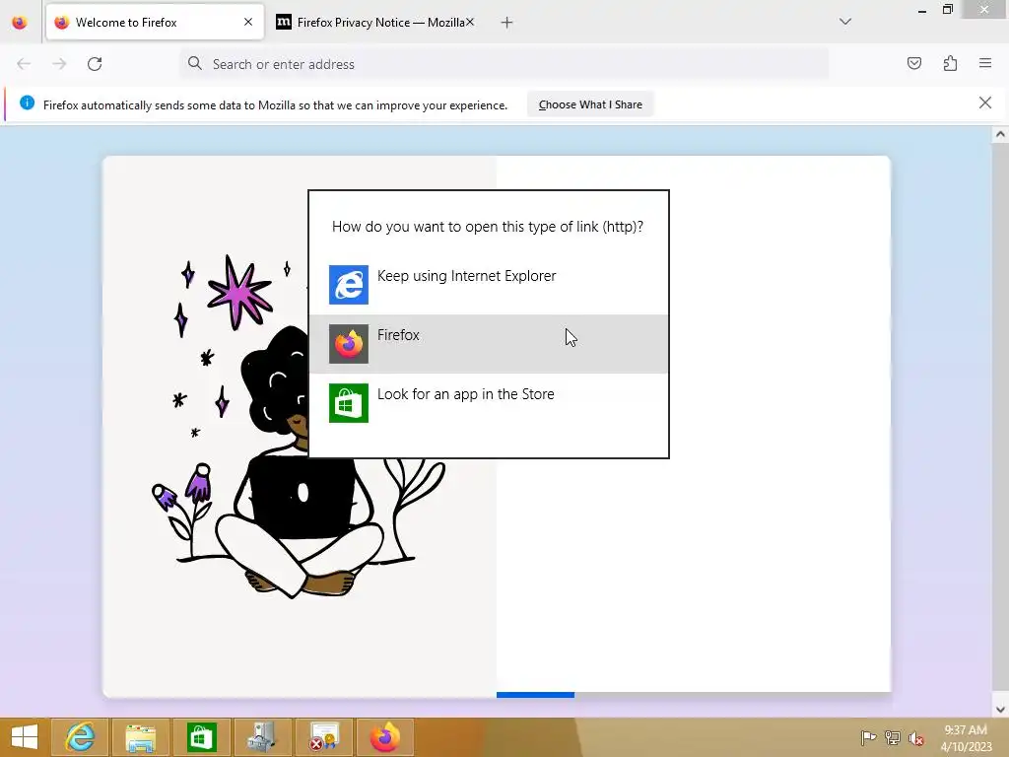Dismiss the data sharing notification bar
Viewport: 1009px width, 757px height.
click(x=985, y=103)
